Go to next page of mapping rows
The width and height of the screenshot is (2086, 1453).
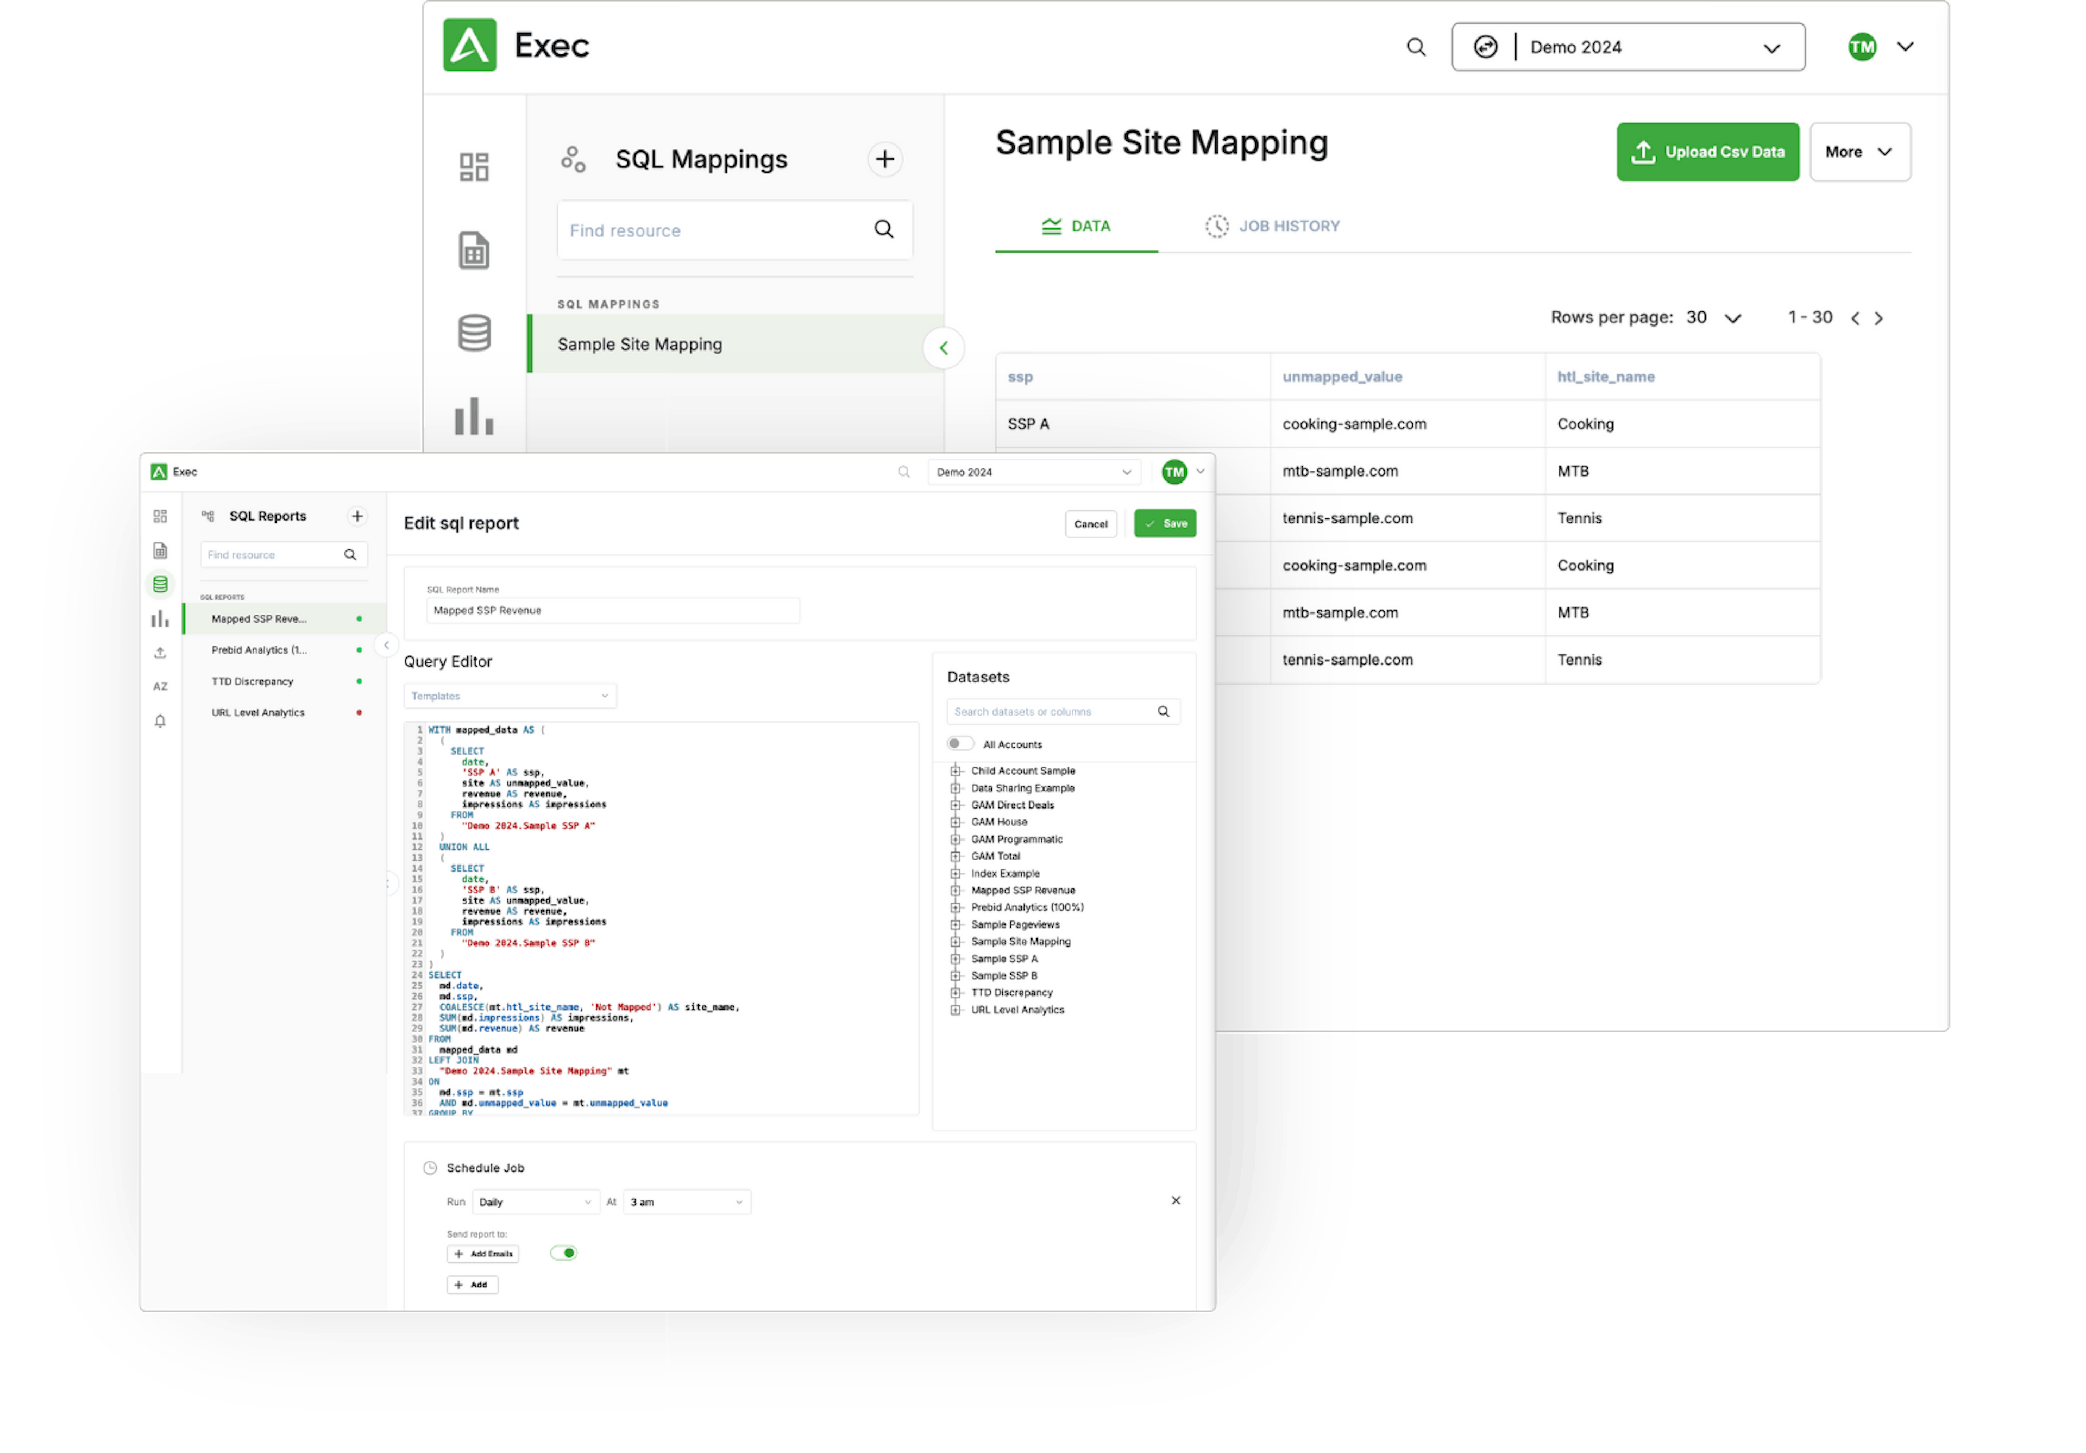1879,318
